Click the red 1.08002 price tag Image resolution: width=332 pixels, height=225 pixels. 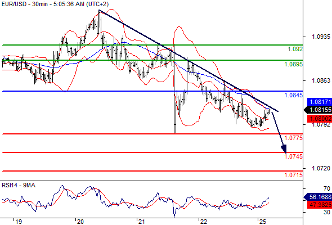tap(320, 119)
